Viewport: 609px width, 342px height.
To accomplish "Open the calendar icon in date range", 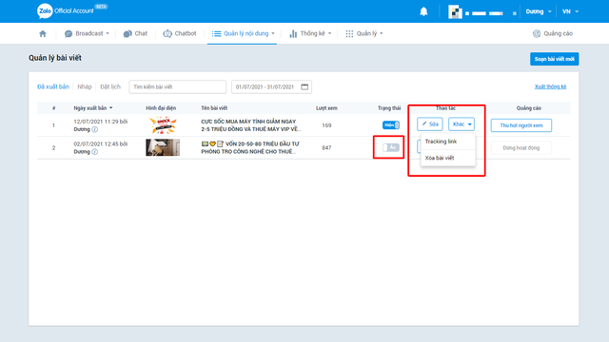I will tap(304, 86).
